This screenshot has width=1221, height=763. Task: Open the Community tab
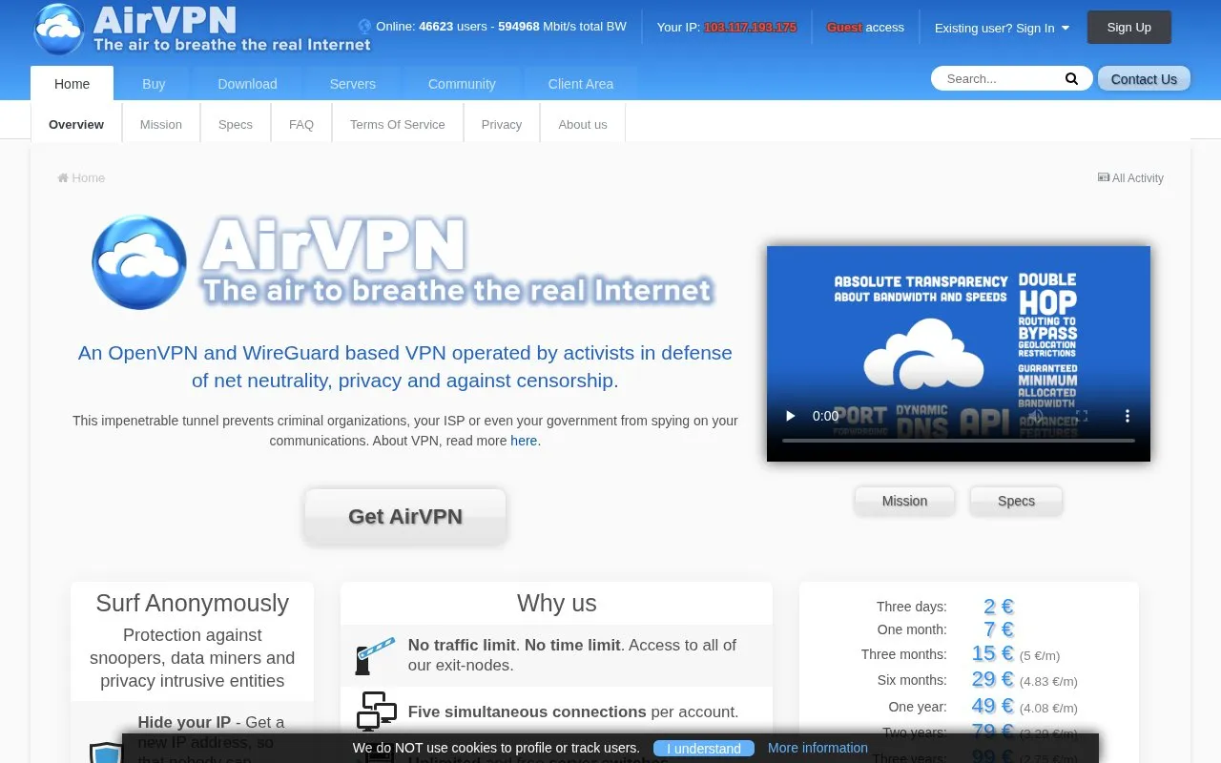pyautogui.click(x=462, y=84)
